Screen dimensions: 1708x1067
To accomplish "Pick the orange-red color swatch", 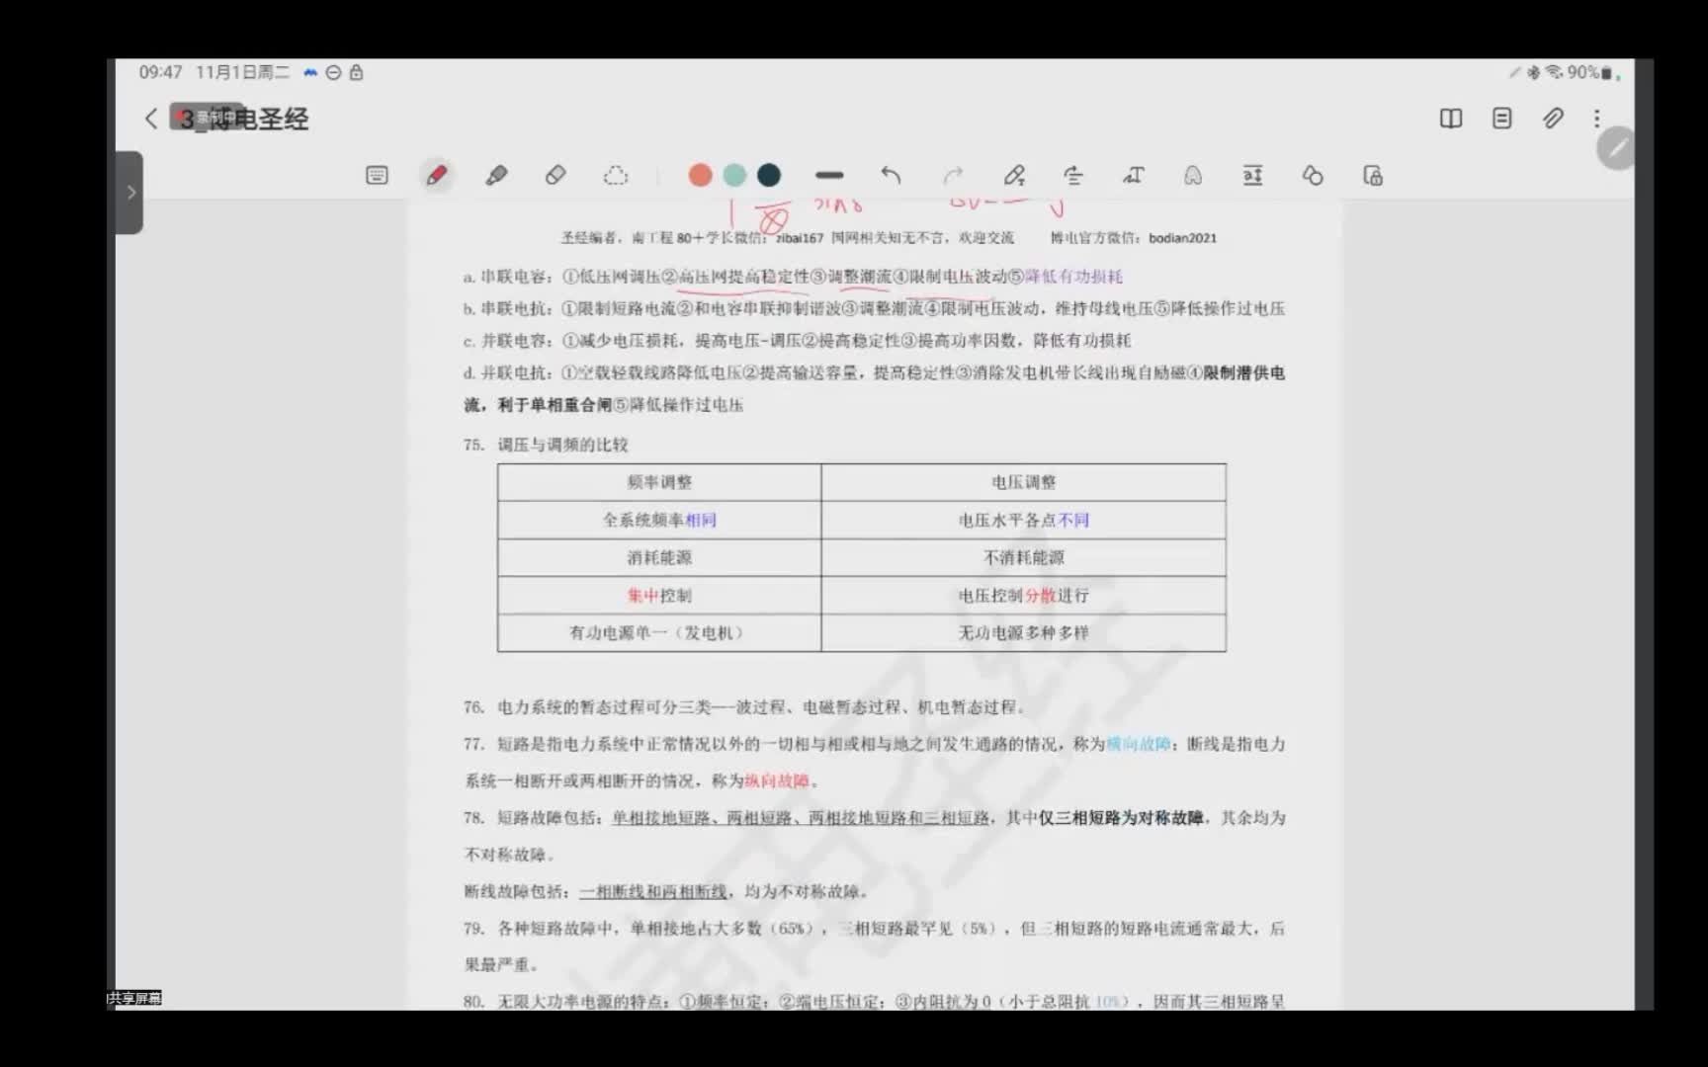I will [700, 176].
